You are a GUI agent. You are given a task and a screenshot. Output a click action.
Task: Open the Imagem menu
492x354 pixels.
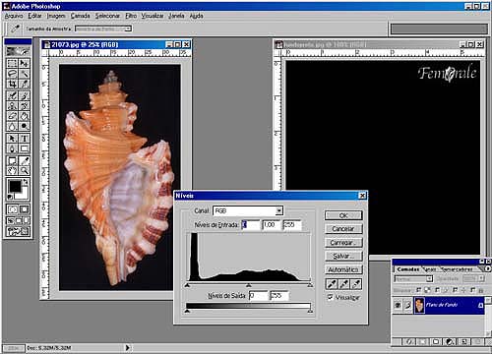(x=56, y=16)
